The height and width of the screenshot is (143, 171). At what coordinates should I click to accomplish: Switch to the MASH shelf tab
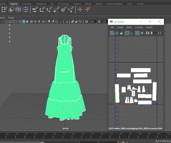click(x=99, y=4)
